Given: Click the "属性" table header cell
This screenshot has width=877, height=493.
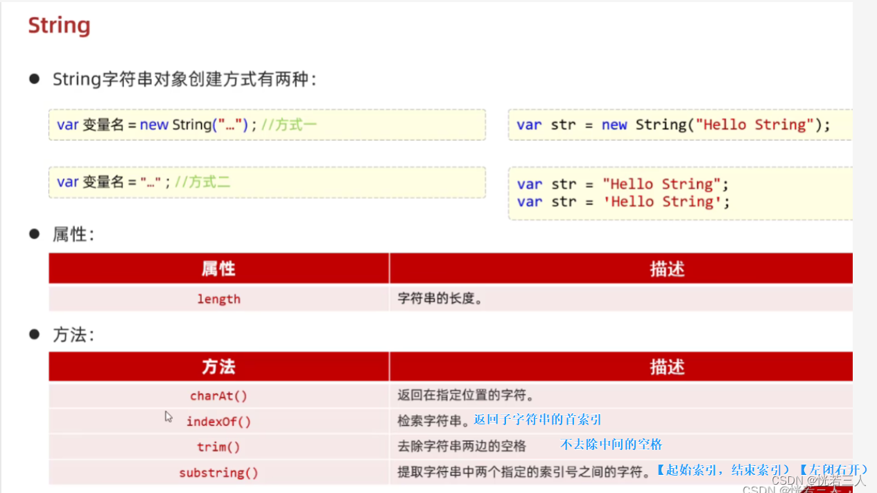Looking at the screenshot, I should tap(218, 268).
